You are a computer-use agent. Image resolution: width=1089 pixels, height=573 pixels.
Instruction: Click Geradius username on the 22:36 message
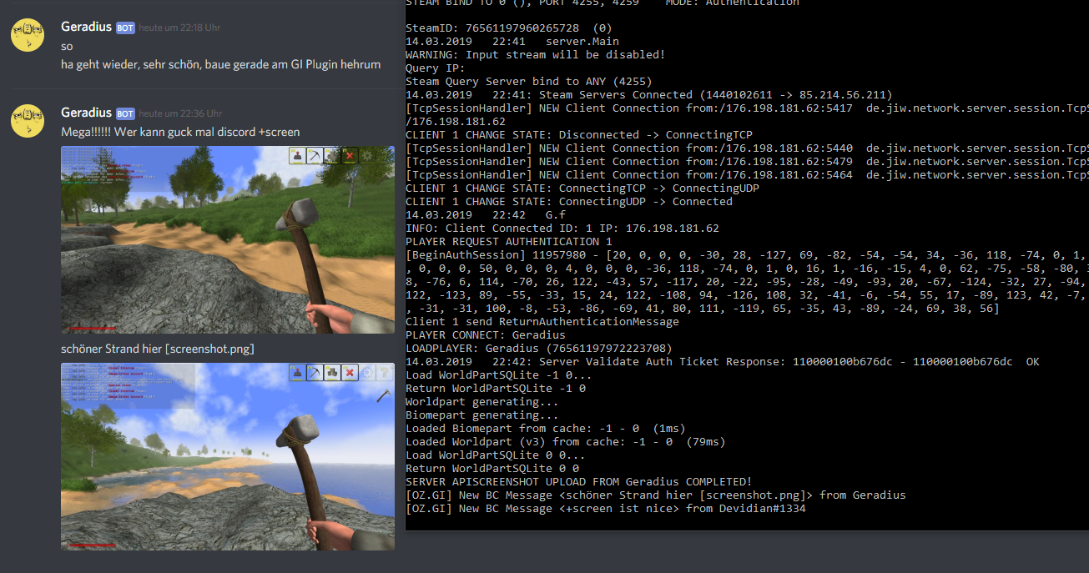click(x=86, y=113)
